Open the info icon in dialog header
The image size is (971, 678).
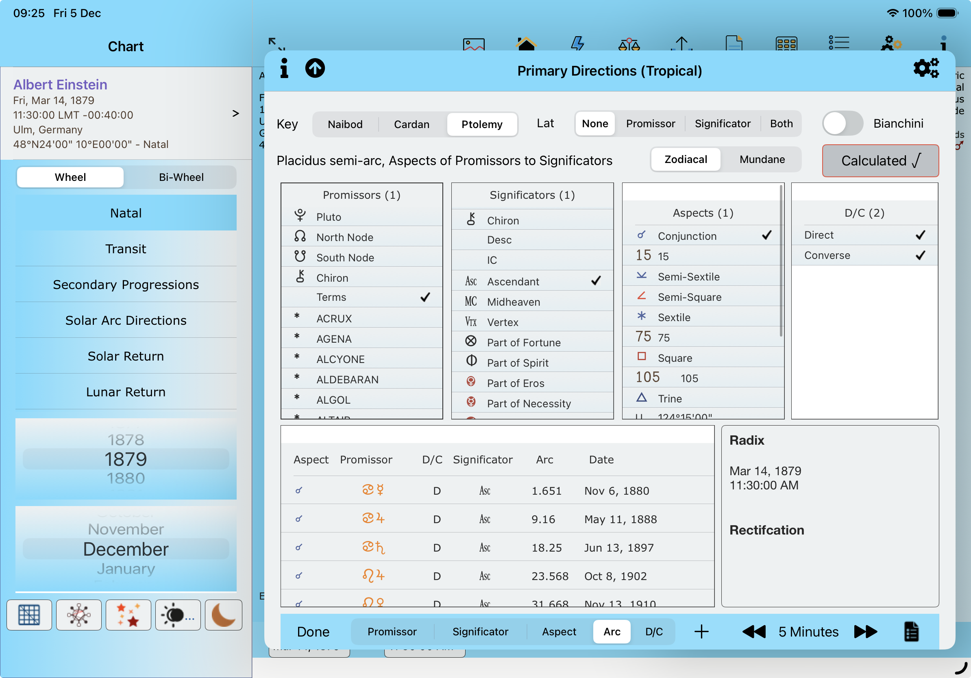[284, 68]
